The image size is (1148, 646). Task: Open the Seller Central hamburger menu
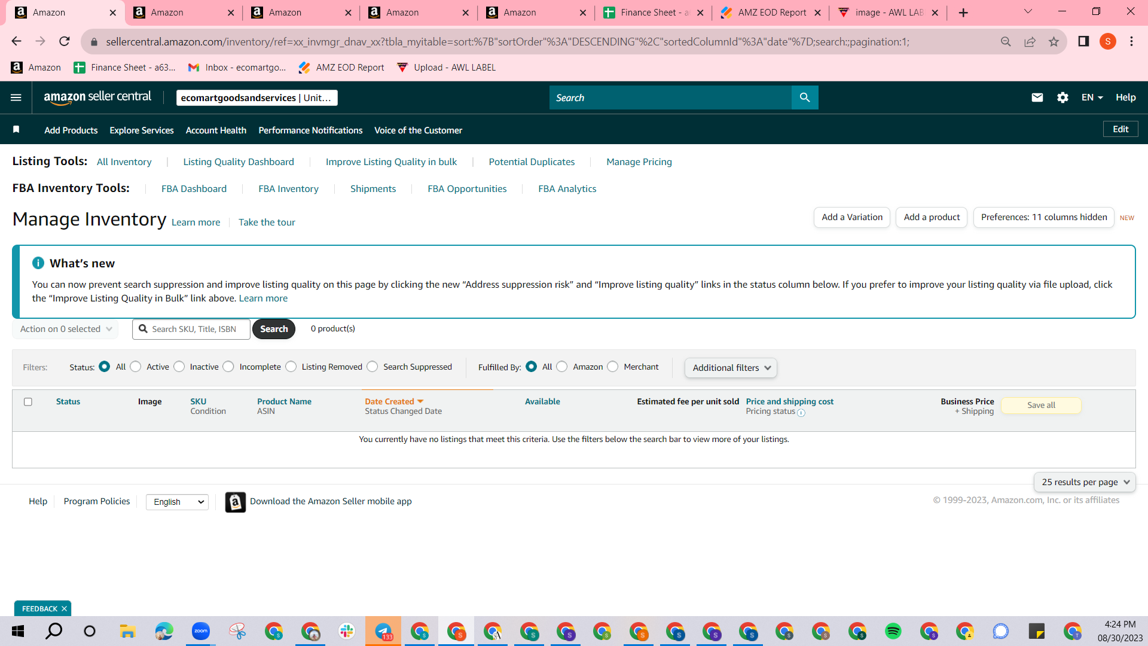click(16, 97)
